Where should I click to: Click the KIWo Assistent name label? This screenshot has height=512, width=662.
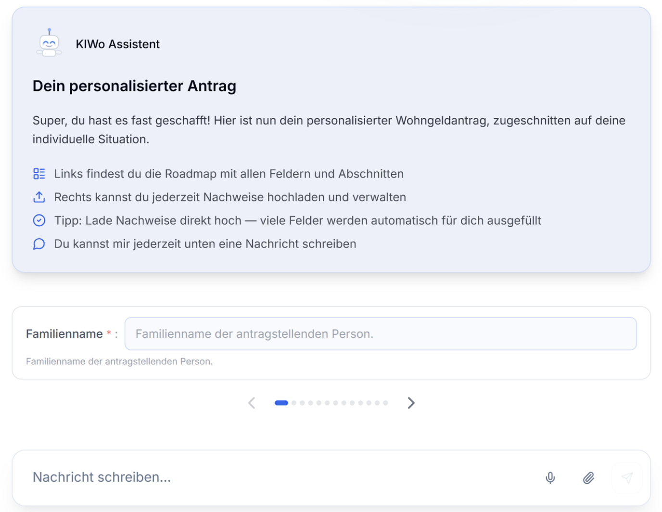point(117,44)
